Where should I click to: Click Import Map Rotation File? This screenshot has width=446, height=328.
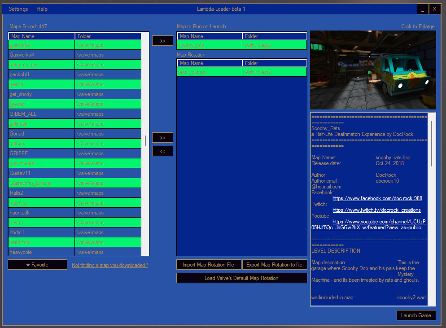(209, 264)
